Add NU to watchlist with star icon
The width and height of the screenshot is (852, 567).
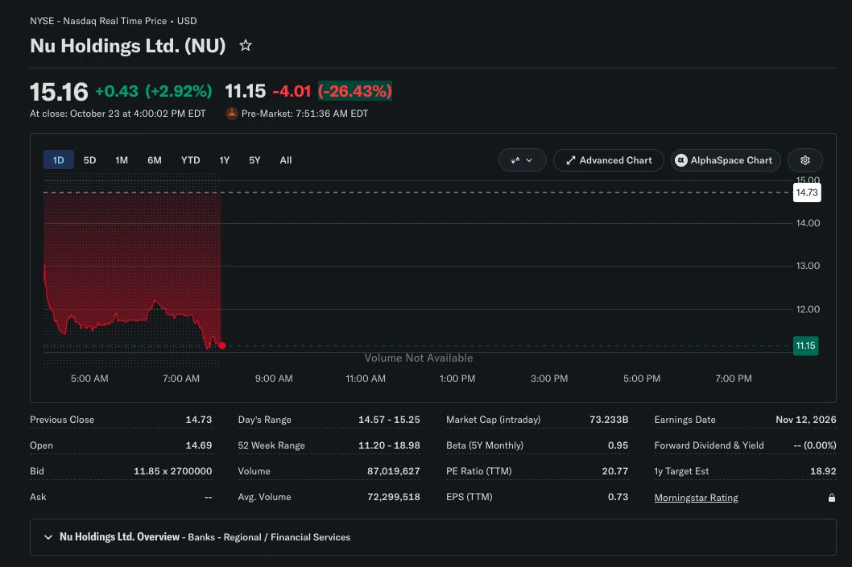[246, 46]
